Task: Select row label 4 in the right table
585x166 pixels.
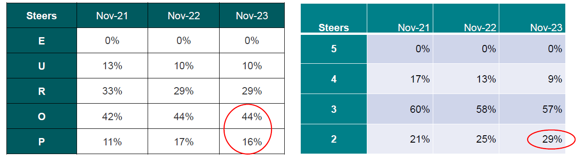Action: coord(334,79)
